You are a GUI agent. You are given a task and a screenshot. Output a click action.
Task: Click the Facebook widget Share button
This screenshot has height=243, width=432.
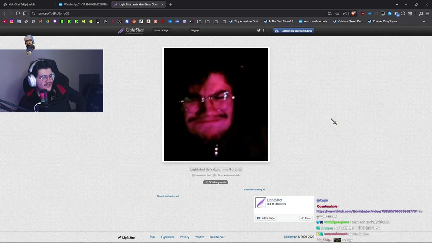click(306, 218)
